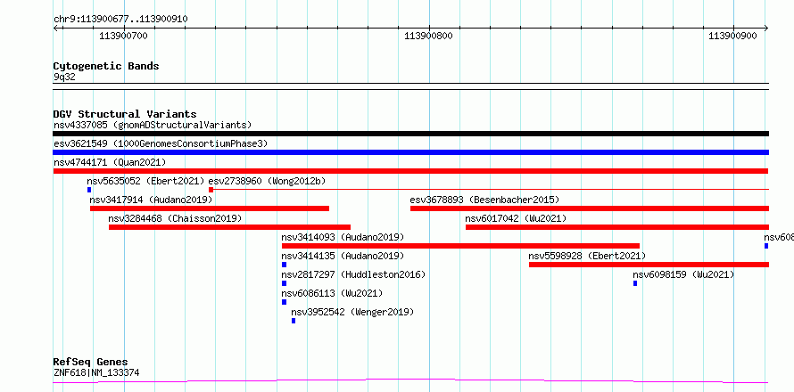The image size is (794, 392).
Task: Click the DGV Structural Variants track heading
Action: pyautogui.click(x=125, y=114)
